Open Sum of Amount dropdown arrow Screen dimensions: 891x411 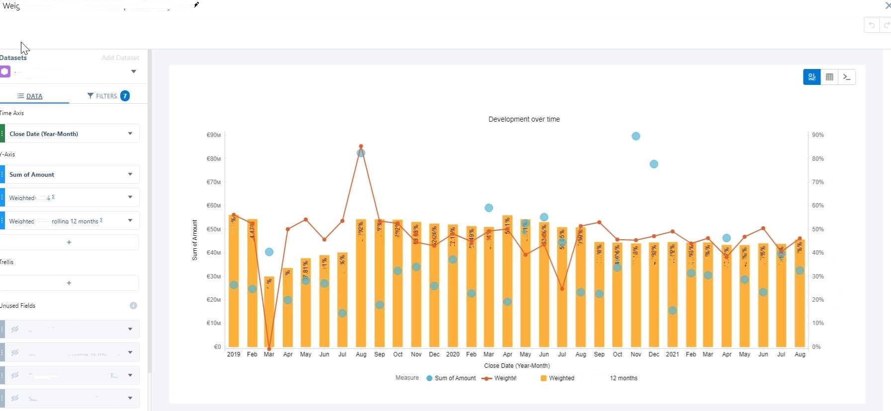tap(130, 174)
